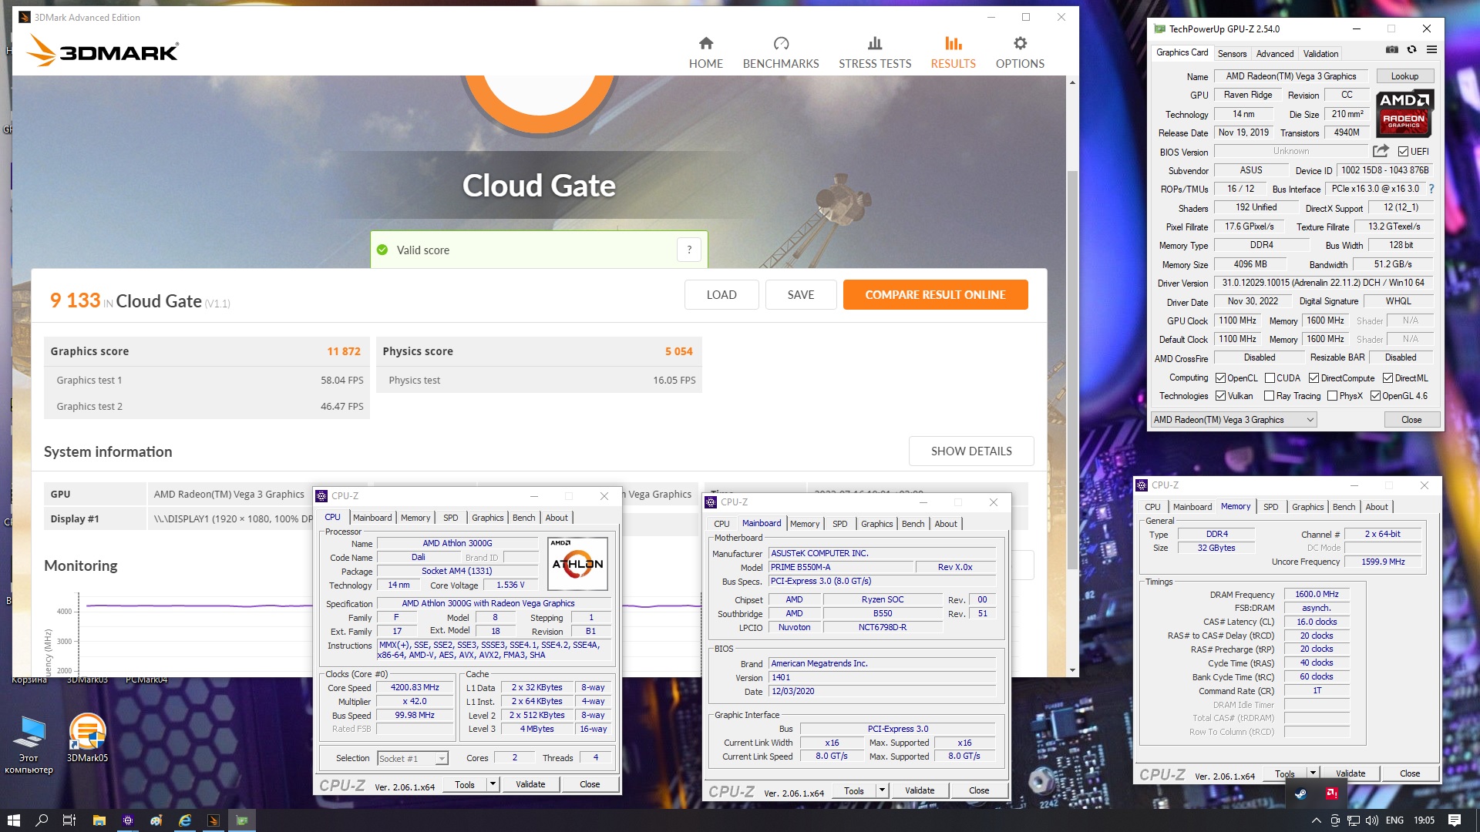Screen dimensions: 1480x832
Task: Show hidden tray icons chevron
Action: click(1317, 820)
